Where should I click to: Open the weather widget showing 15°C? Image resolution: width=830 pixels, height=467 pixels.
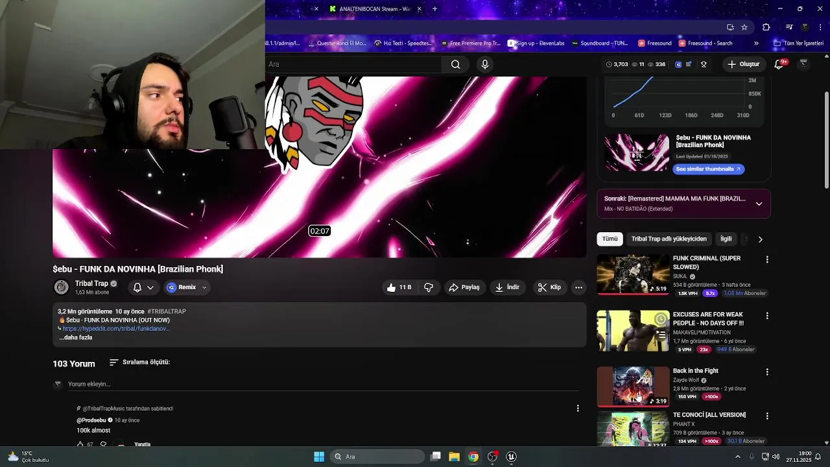(x=28, y=457)
